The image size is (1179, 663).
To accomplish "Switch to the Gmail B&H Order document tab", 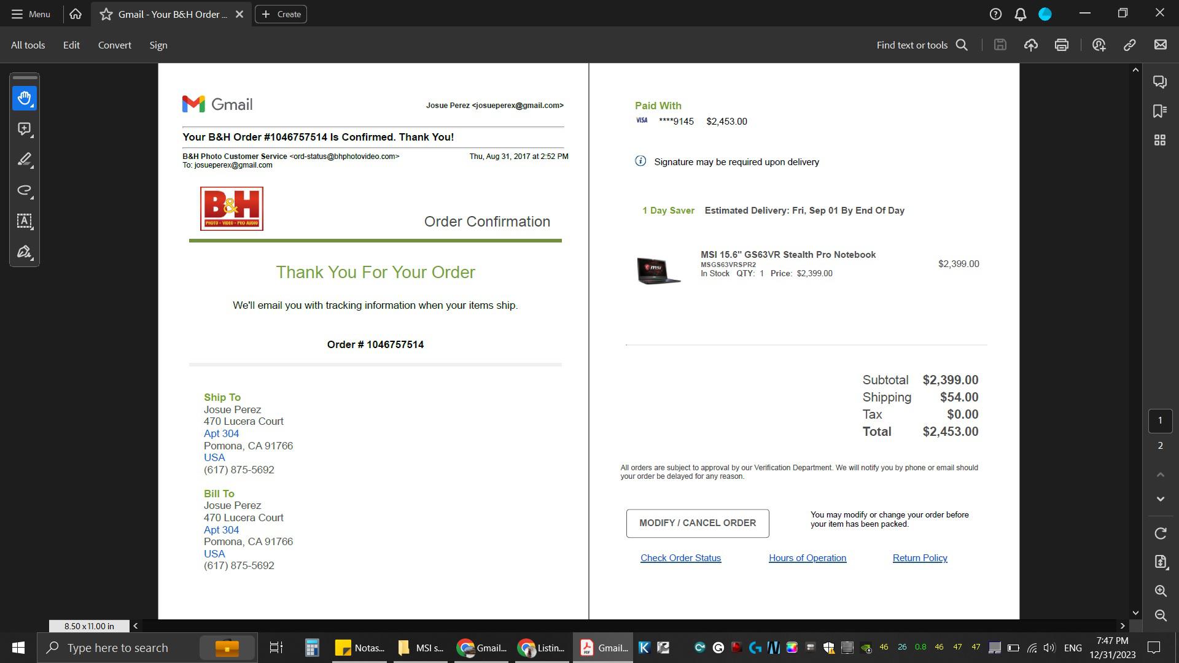I will pyautogui.click(x=172, y=14).
